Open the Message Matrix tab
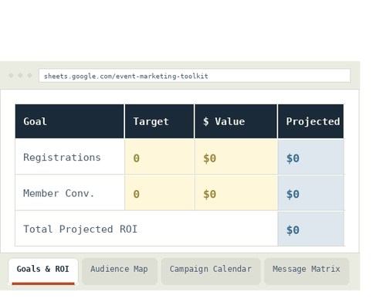The width and height of the screenshot is (386, 299). click(306, 271)
